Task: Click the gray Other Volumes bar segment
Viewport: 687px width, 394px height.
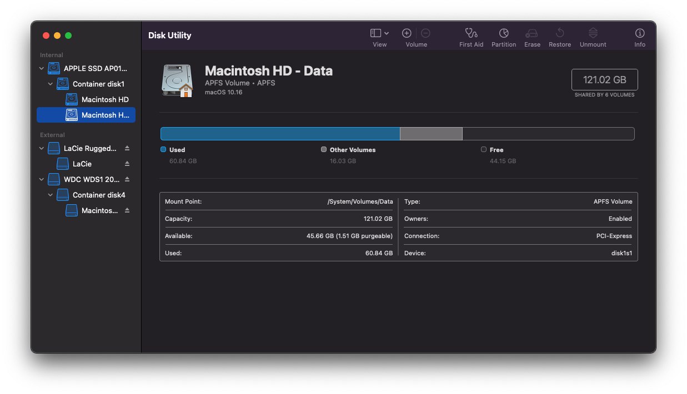Action: tap(431, 134)
